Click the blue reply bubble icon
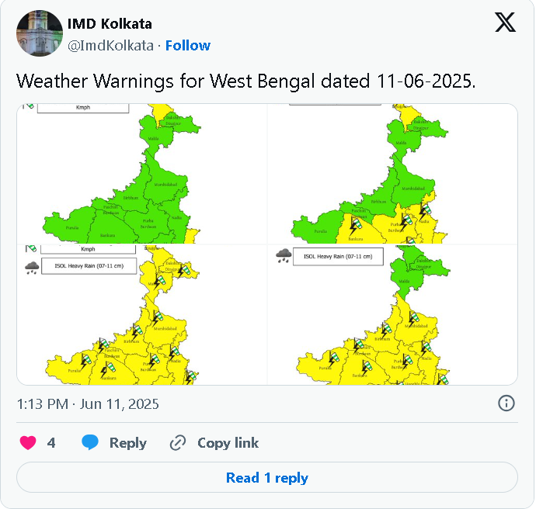This screenshot has width=536, height=509. coord(90,442)
